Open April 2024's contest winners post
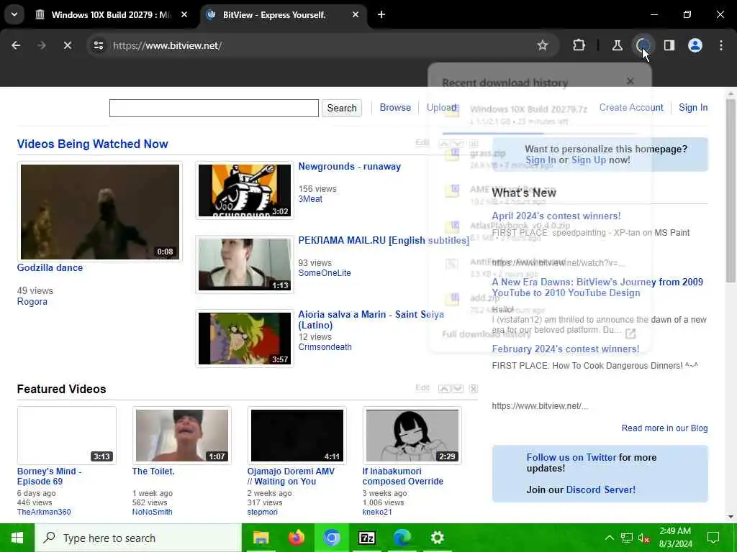 click(556, 216)
